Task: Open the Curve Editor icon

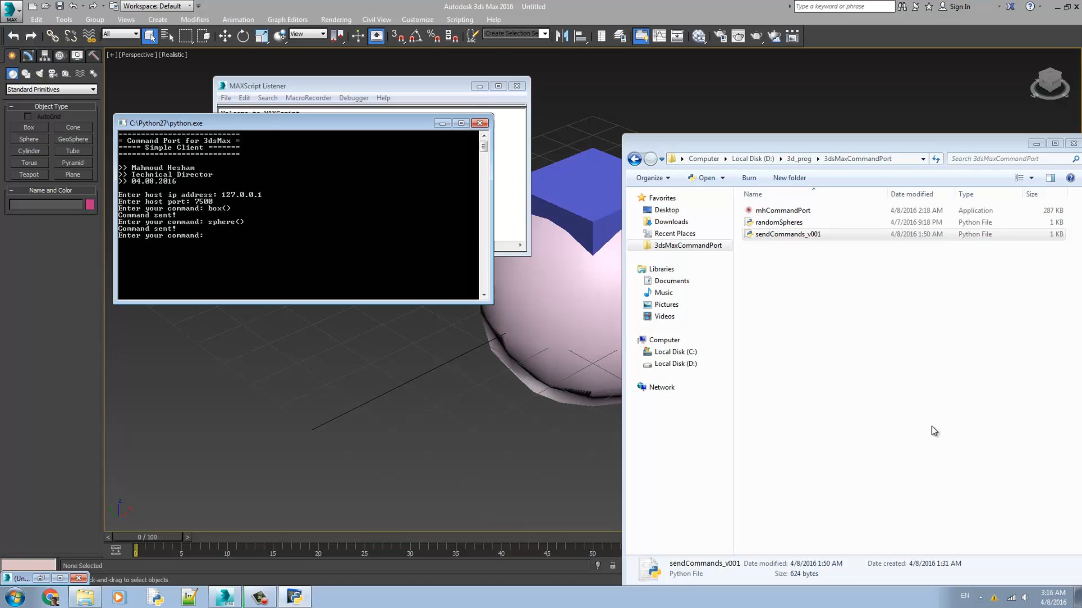Action: coord(659,36)
